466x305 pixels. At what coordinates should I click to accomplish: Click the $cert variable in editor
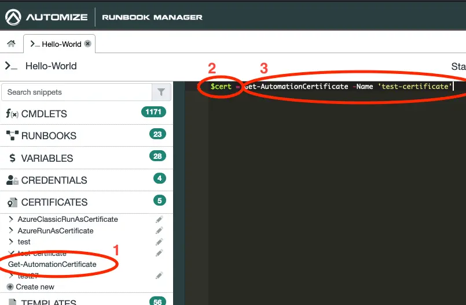pos(221,86)
